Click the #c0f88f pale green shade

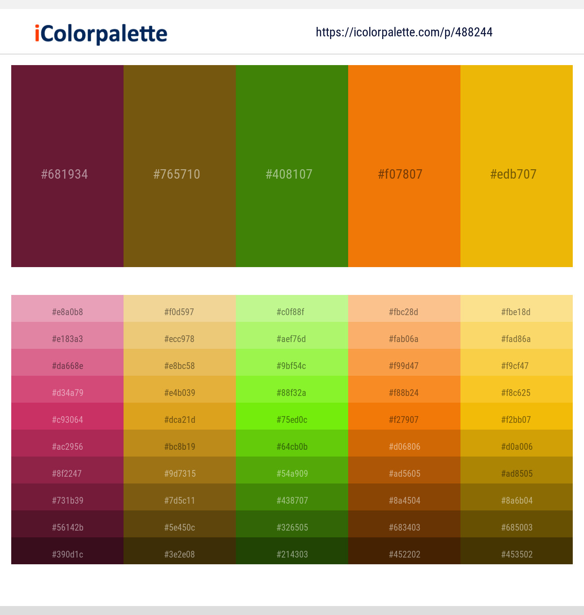point(292,312)
